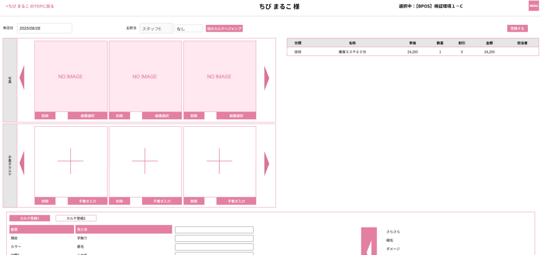Viewport: 541px width, 255px height.
Task: Switch to the カルテ登録2 tab
Action: [x=76, y=218]
